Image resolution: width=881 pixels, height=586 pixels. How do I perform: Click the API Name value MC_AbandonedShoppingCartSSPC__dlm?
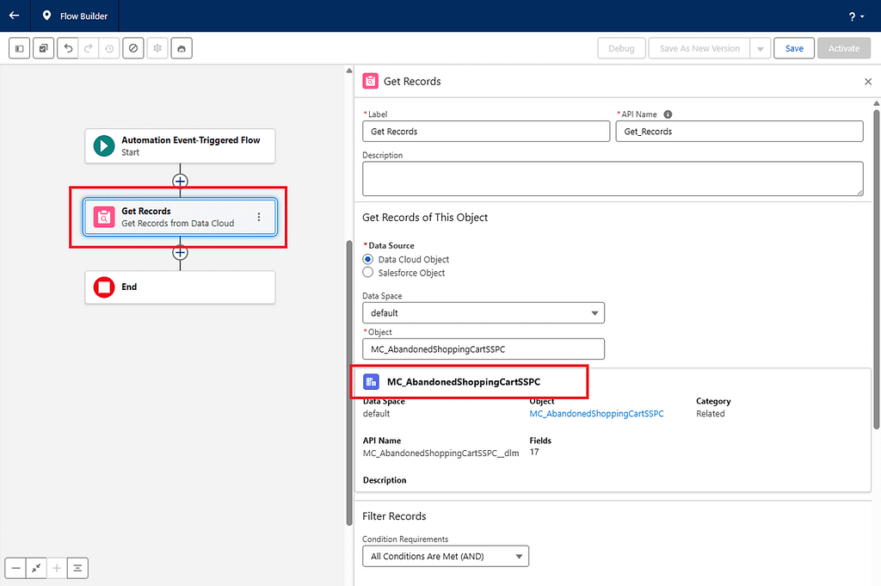click(441, 453)
